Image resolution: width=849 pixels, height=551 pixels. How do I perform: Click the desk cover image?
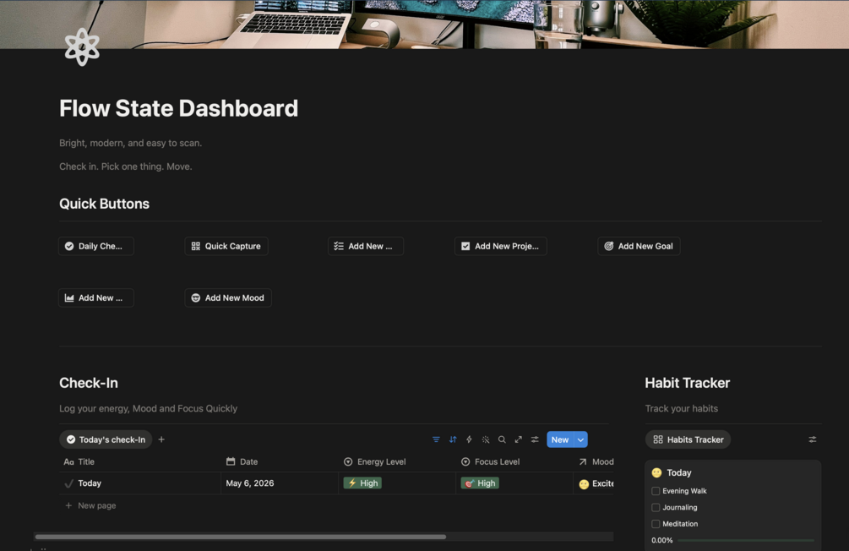[x=424, y=25]
